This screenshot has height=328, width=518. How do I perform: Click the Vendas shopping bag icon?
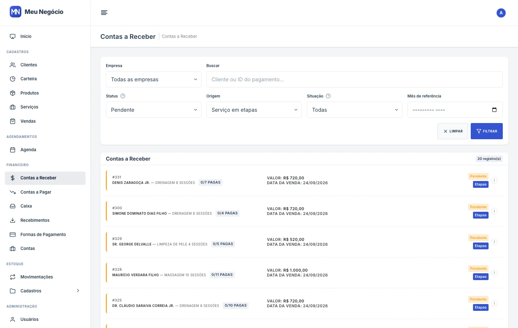click(x=13, y=121)
